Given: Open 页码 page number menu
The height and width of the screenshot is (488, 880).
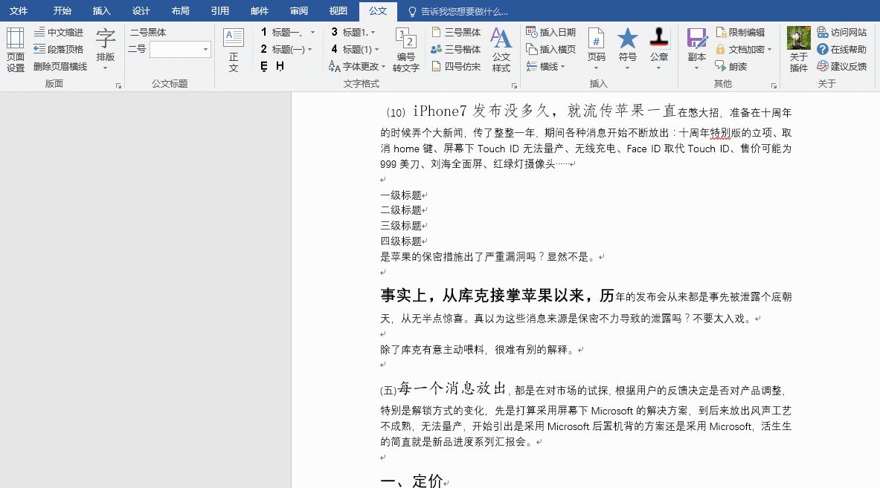Looking at the screenshot, I should tap(596, 50).
